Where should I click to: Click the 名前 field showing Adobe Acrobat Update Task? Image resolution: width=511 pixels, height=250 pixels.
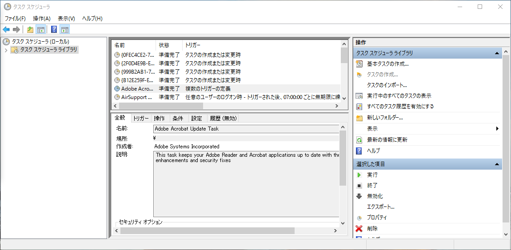(x=246, y=129)
